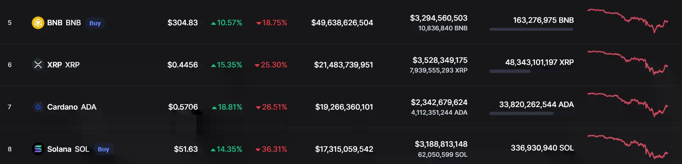The image size is (682, 164).
Task: Click the BNB circulating supply progress bar
Action: (532, 30)
